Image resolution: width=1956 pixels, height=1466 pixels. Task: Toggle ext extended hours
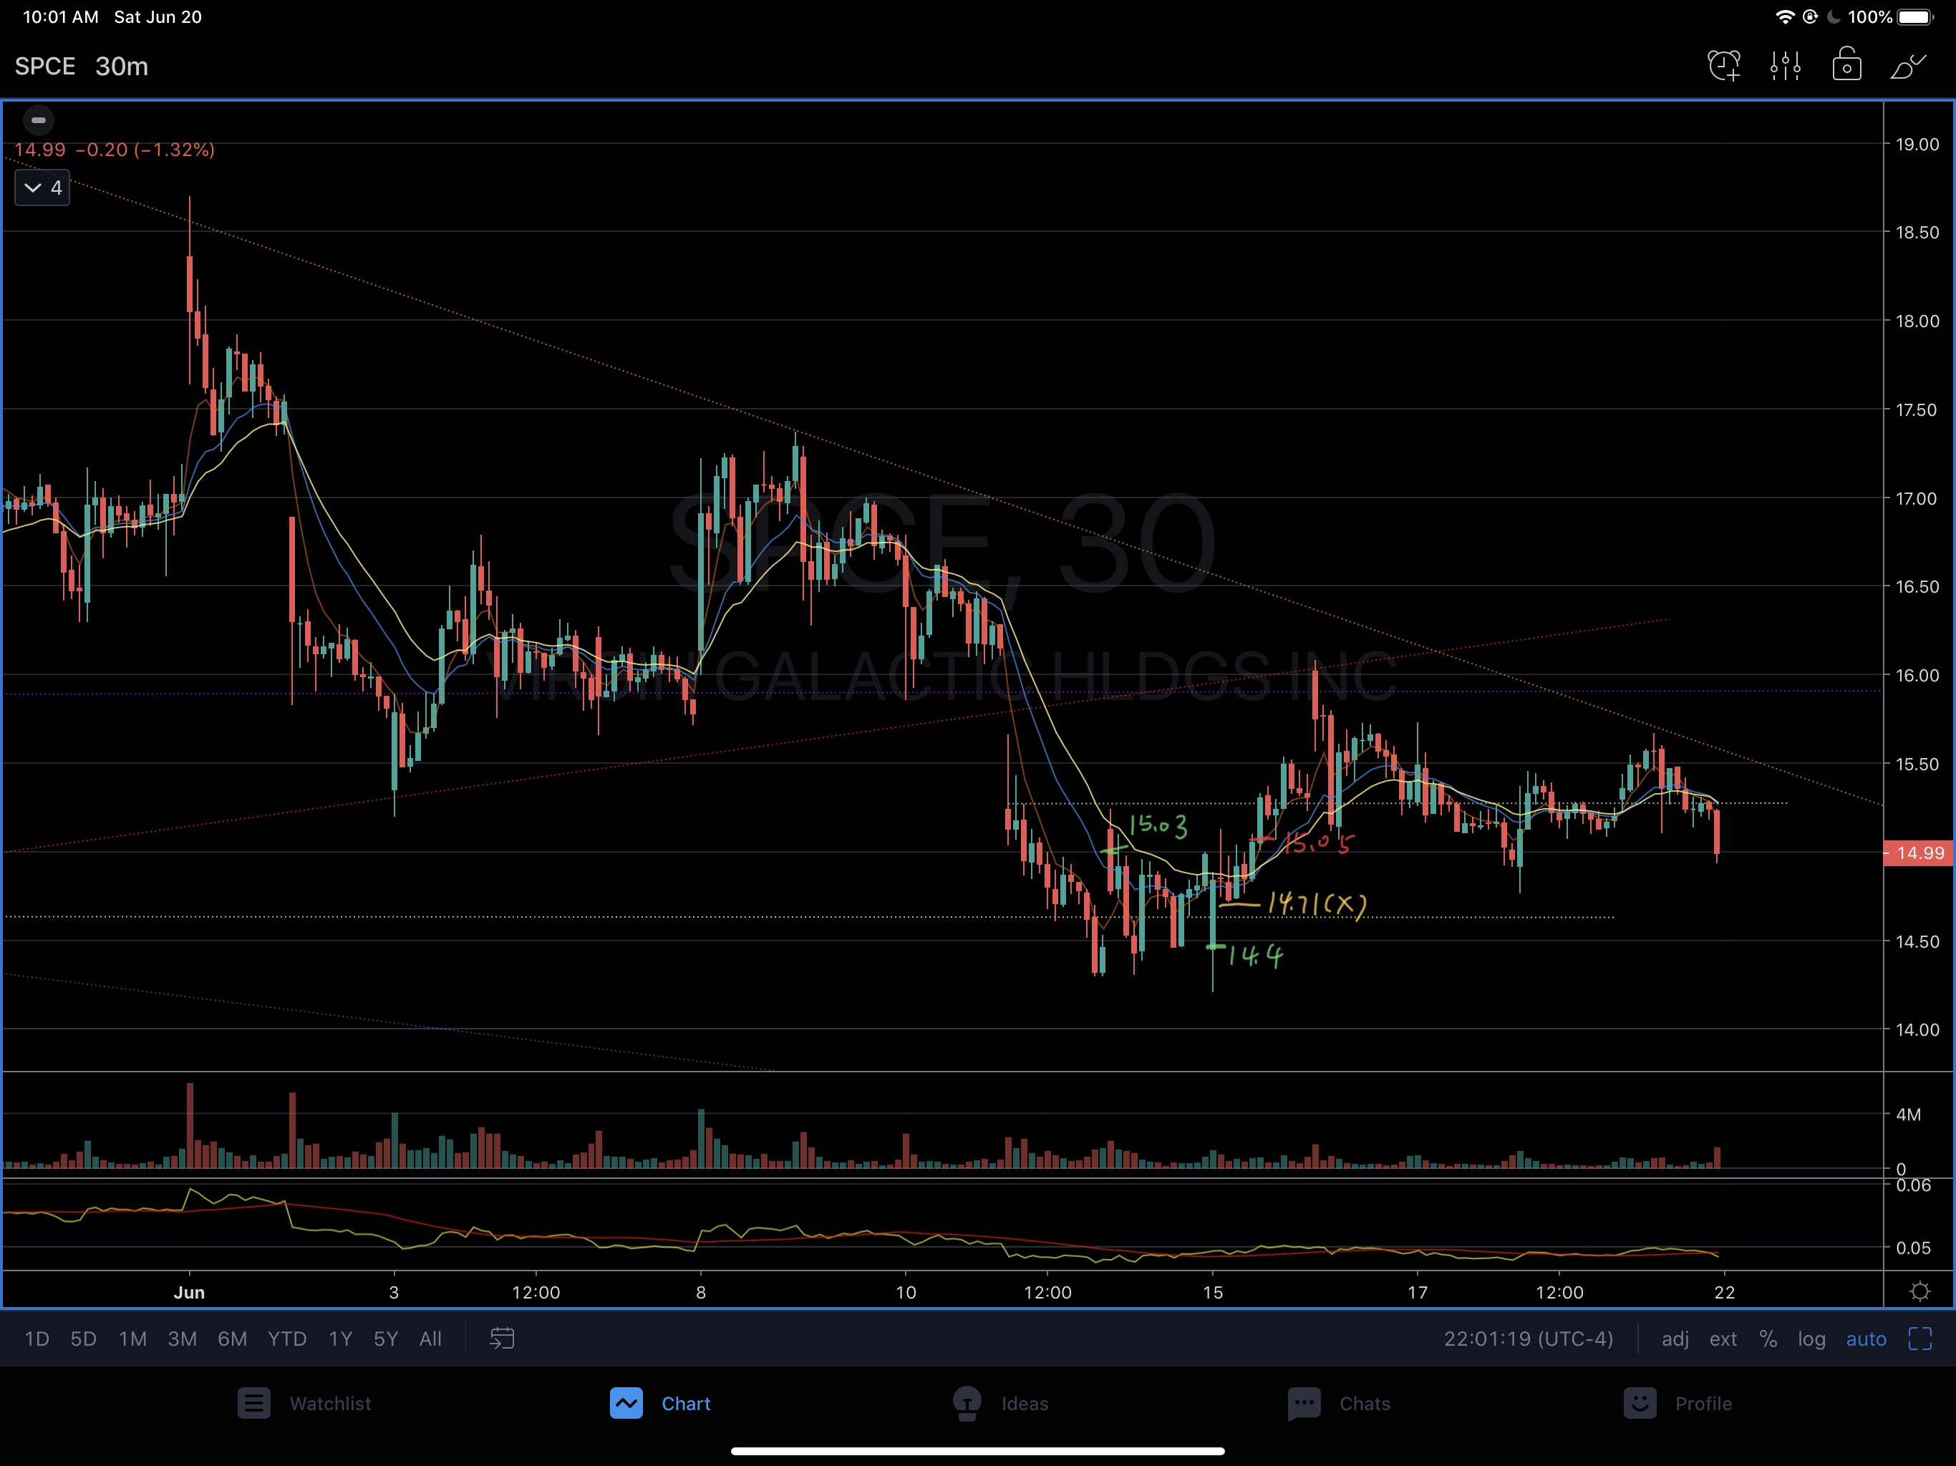point(1723,1339)
